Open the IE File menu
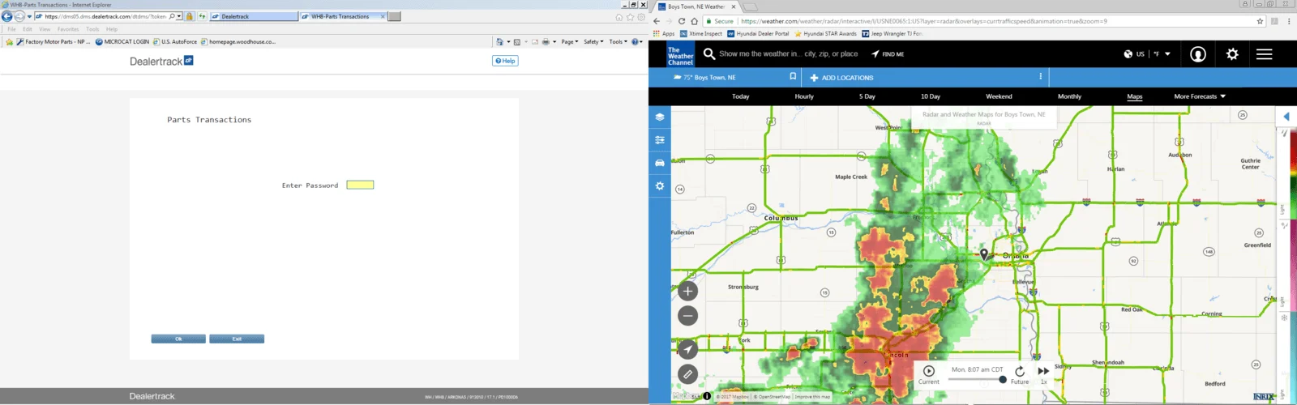The image size is (1297, 405). pos(11,29)
